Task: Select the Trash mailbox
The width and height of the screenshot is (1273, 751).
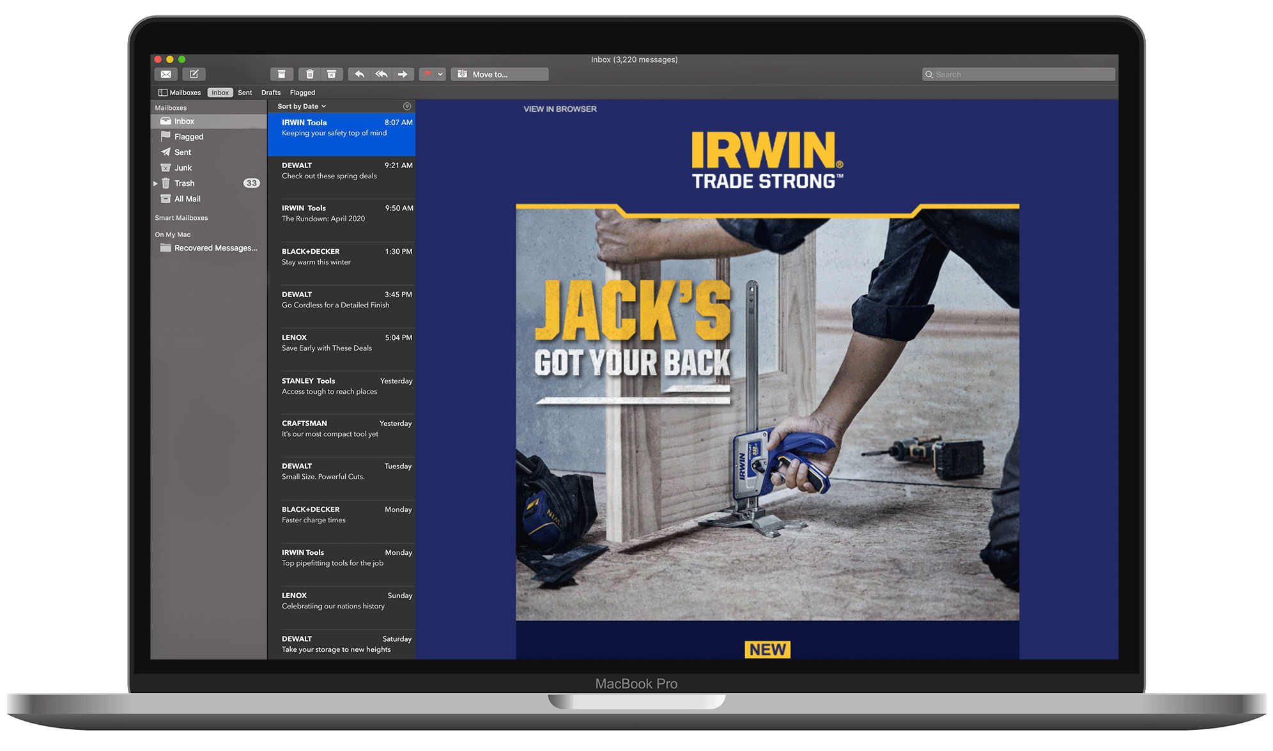Action: pyautogui.click(x=208, y=183)
